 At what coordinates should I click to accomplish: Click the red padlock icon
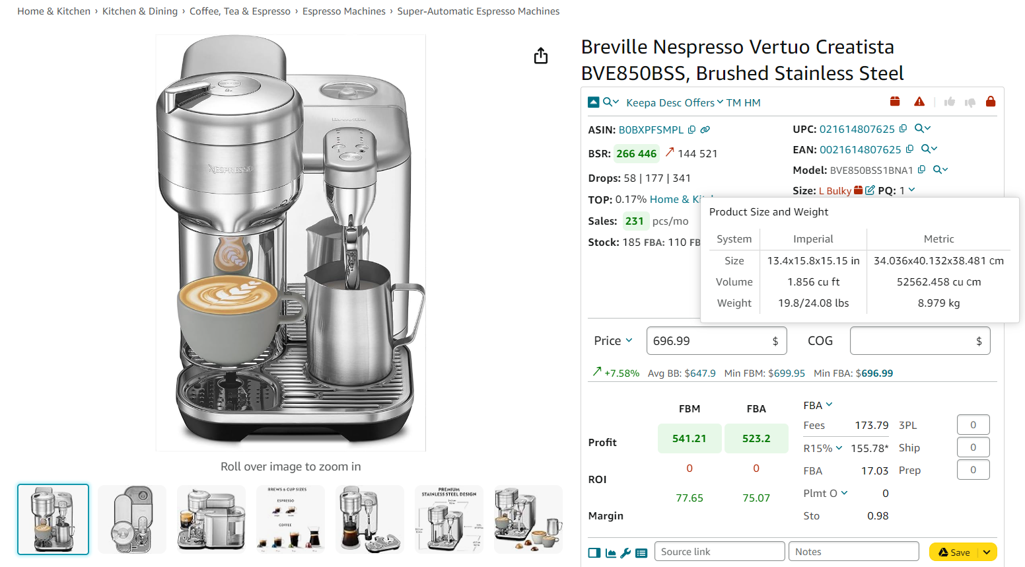991,102
